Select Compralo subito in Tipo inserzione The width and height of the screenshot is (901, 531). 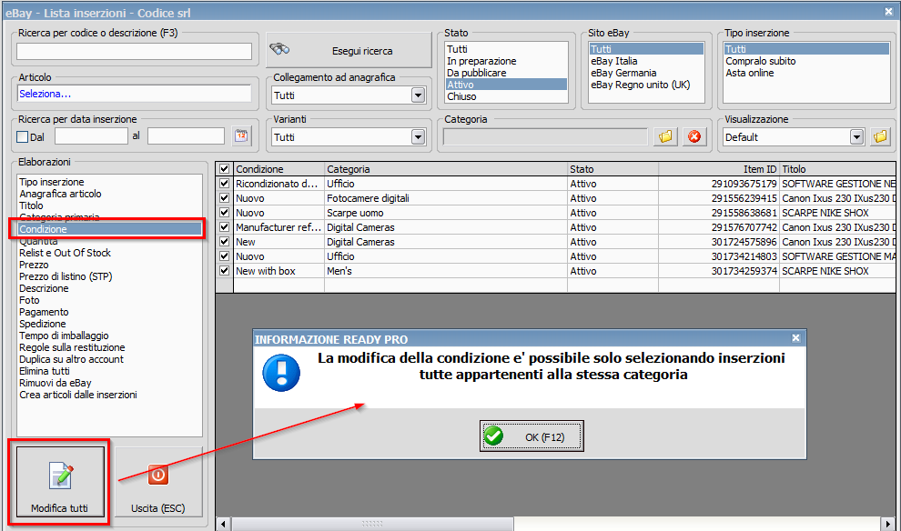[x=760, y=61]
